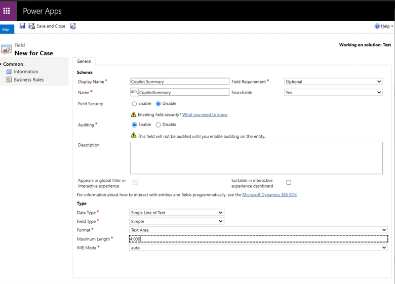
Task: Expand the IME Mode dropdown
Action: pyautogui.click(x=258, y=248)
